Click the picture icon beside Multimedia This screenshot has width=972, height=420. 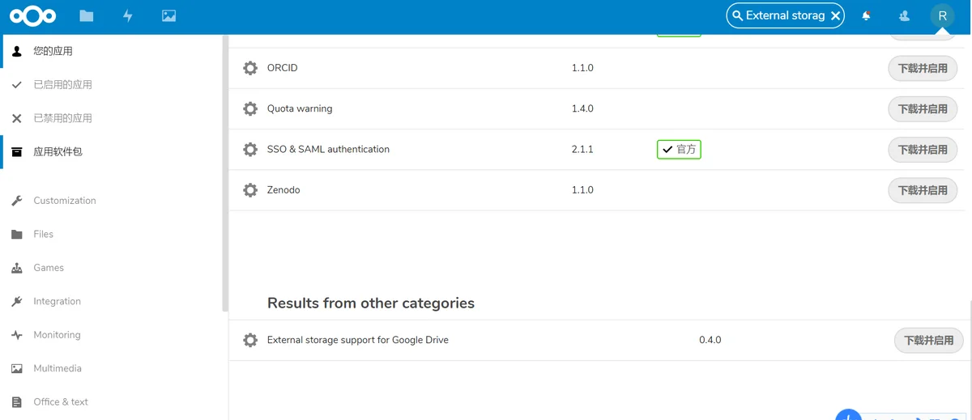pos(17,368)
